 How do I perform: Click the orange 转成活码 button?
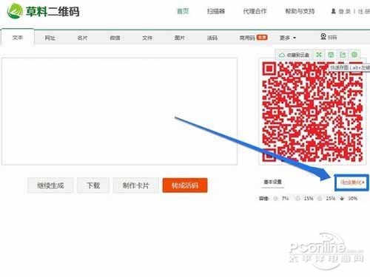click(185, 185)
